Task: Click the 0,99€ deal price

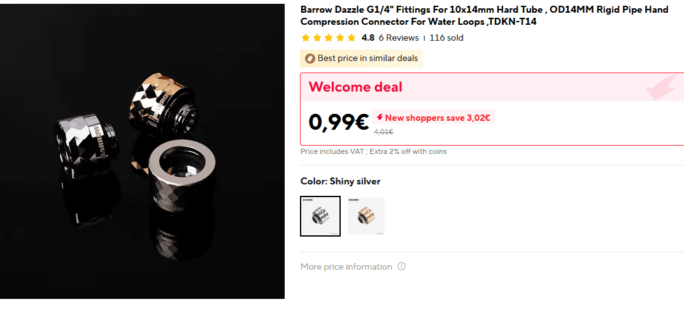Action: pos(339,122)
